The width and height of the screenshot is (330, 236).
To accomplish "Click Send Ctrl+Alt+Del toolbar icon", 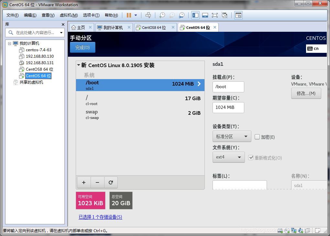I will point(148,15).
